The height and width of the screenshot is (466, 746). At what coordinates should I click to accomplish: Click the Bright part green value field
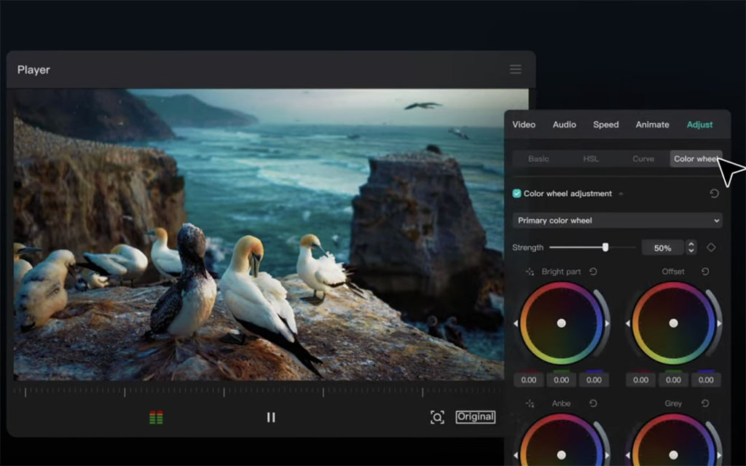[562, 380]
